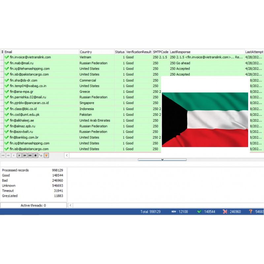Jump to last record in navigator
264x264 pixels.
pyautogui.click(x=30, y=155)
